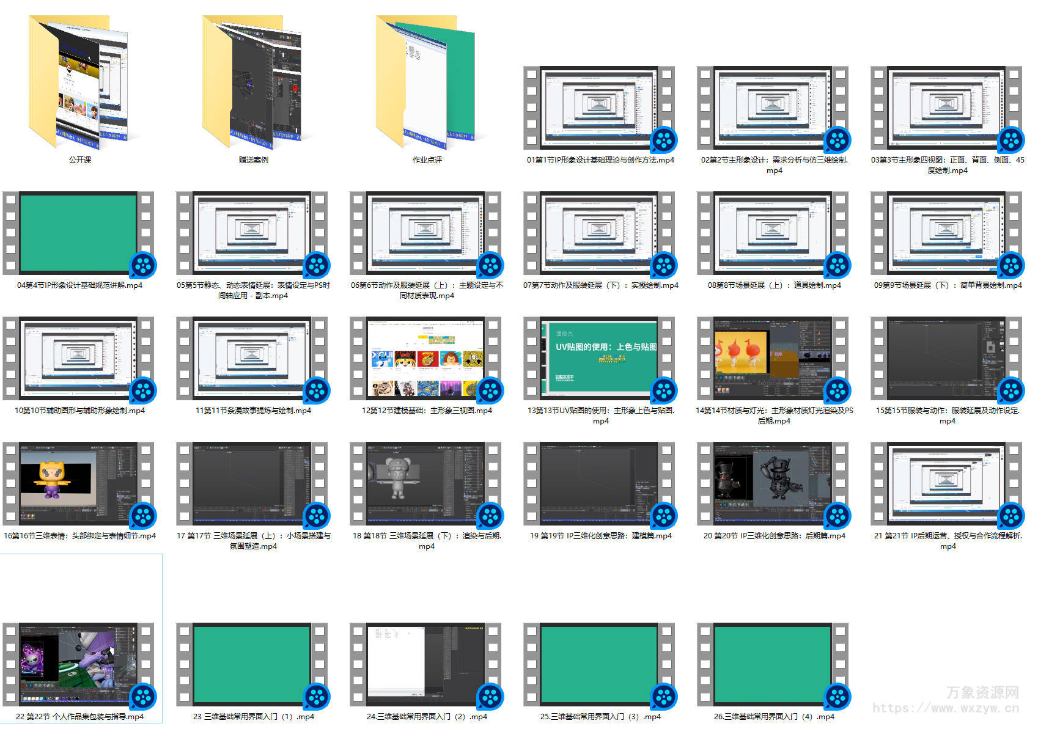Select the 14第14节材质与灯光 video thumbnail

773,359
